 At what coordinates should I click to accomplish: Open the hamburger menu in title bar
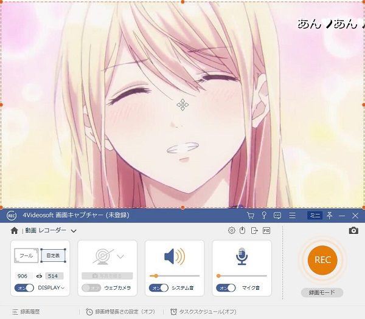point(293,216)
